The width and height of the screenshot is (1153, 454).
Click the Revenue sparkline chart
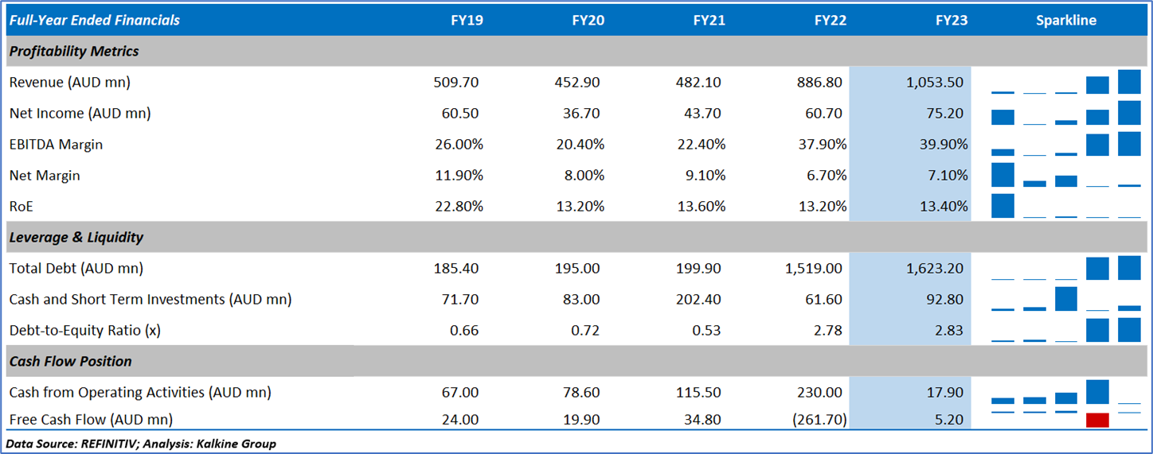pos(1065,83)
